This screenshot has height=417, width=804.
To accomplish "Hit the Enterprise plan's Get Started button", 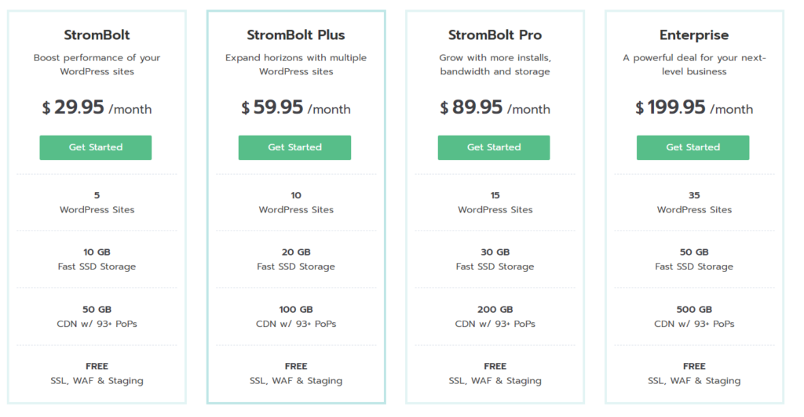I will (693, 147).
